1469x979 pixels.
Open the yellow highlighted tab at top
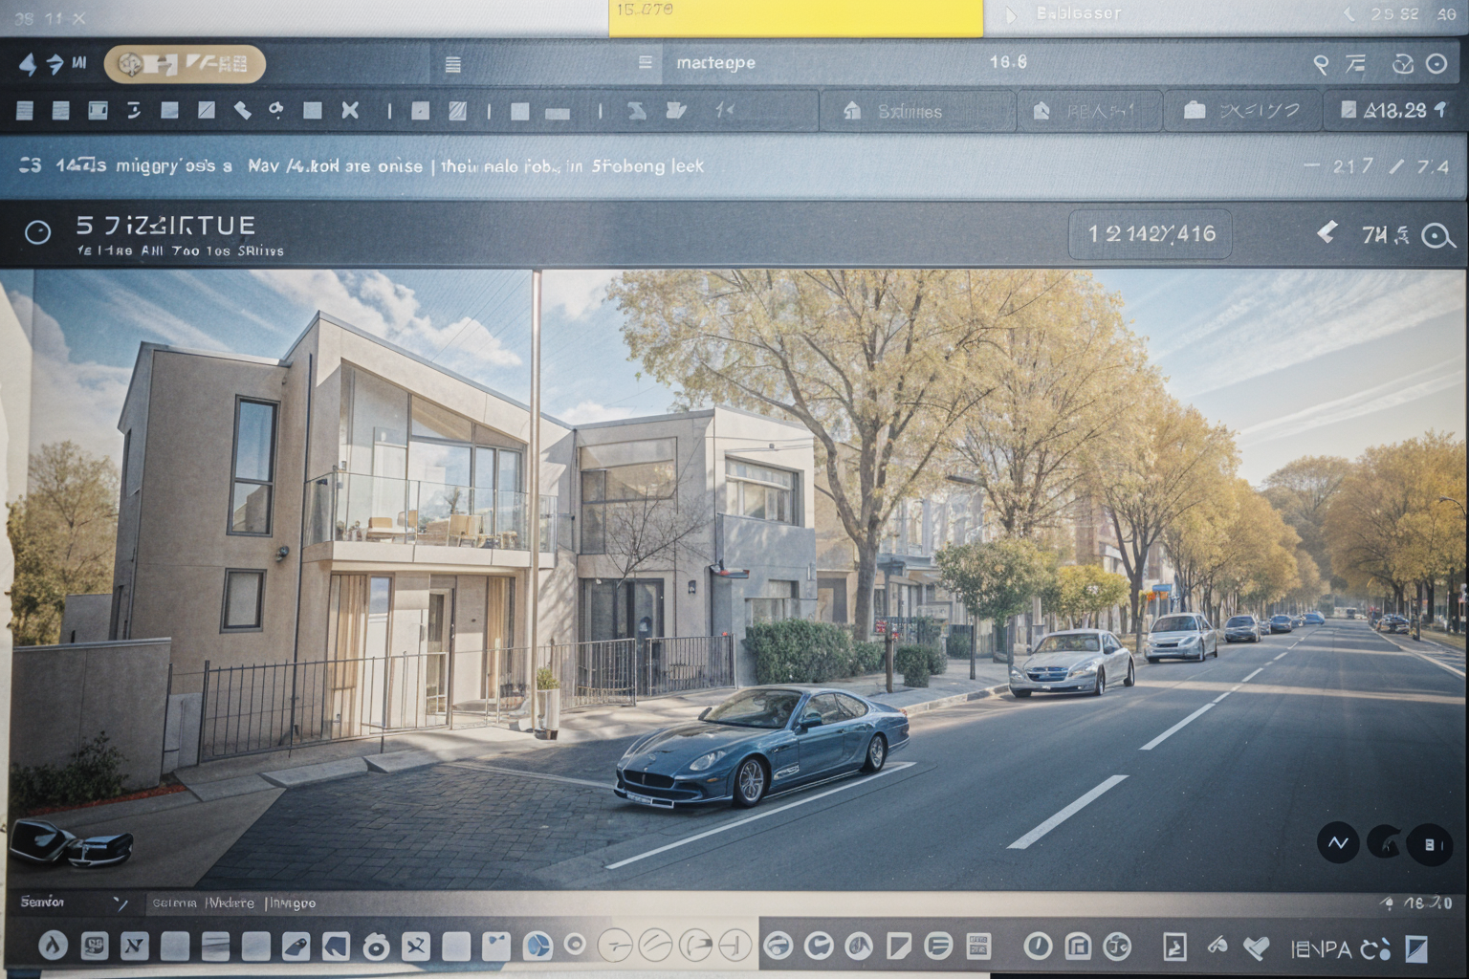(x=795, y=18)
